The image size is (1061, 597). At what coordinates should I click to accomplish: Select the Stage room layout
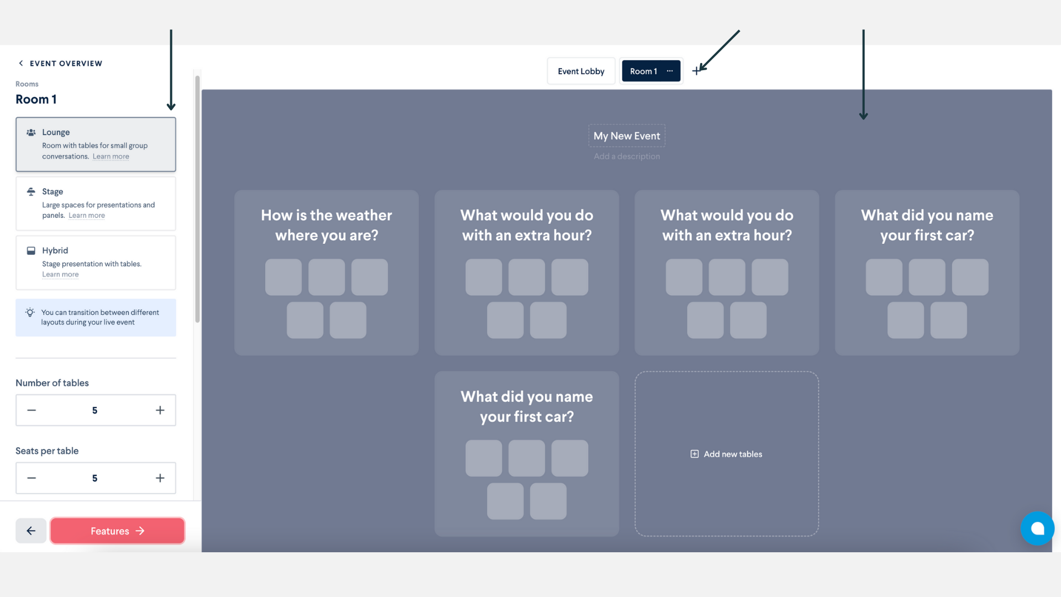coord(96,203)
